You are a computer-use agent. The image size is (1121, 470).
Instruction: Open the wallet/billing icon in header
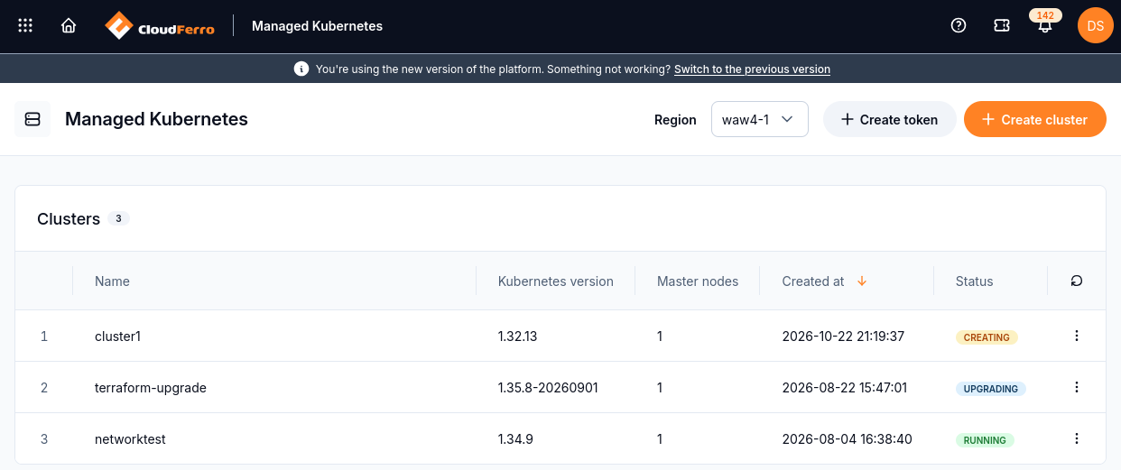pyautogui.click(x=1002, y=26)
